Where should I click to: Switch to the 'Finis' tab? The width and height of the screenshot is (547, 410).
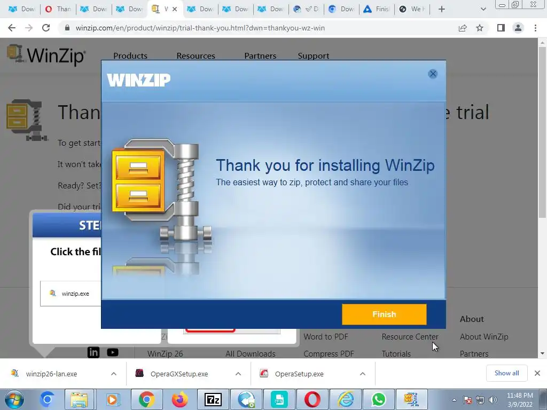tap(377, 9)
